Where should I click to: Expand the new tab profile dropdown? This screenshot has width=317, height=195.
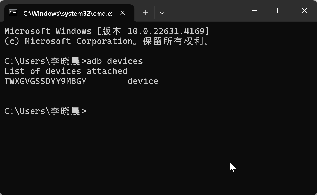(x=162, y=13)
